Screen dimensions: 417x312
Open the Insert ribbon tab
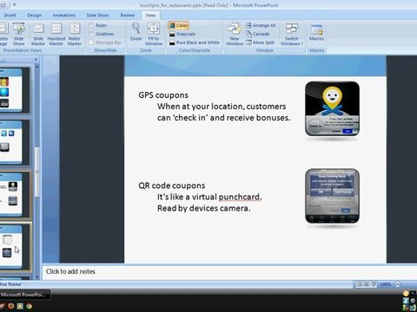coord(10,15)
